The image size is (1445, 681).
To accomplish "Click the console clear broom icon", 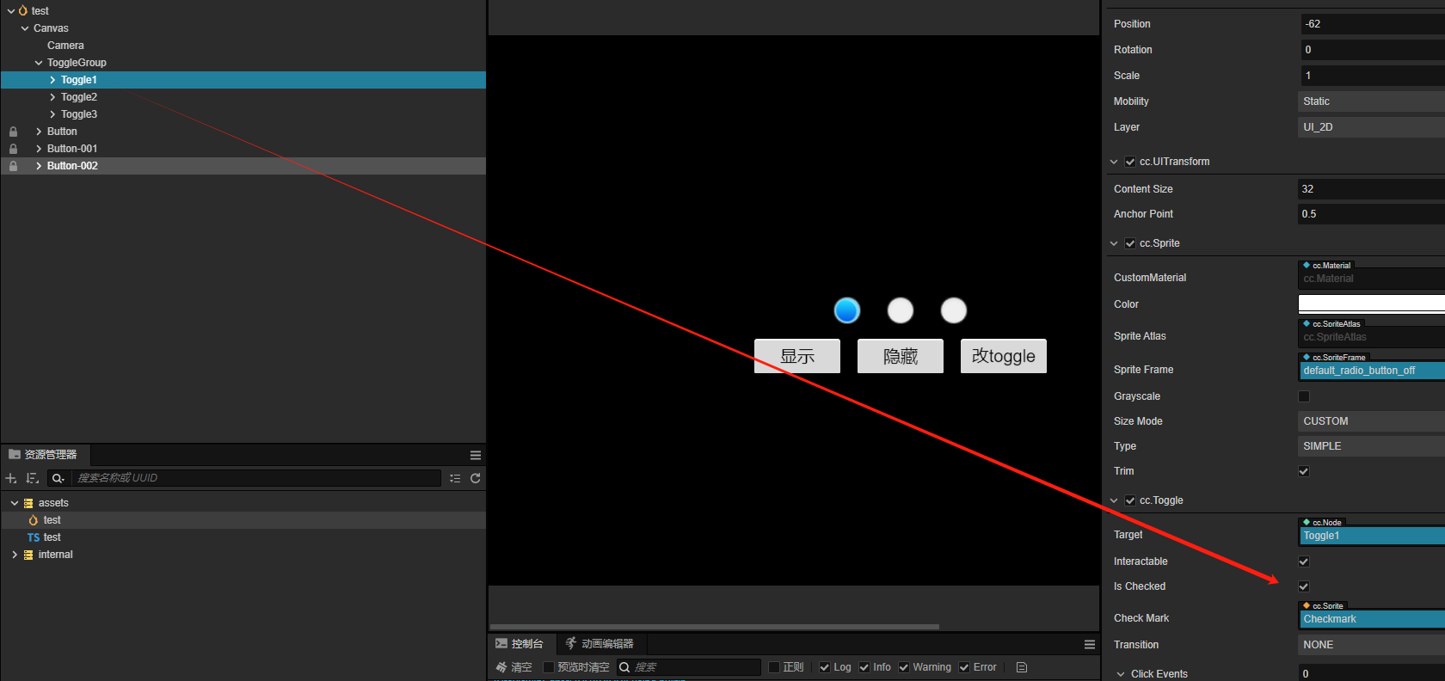I will [x=501, y=667].
